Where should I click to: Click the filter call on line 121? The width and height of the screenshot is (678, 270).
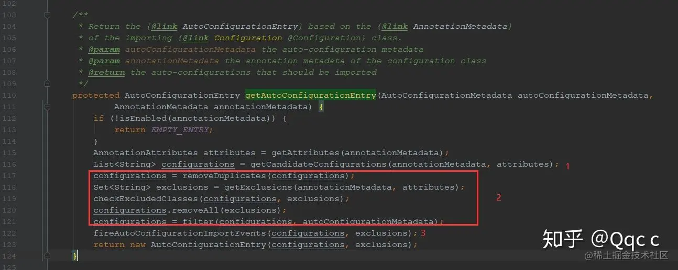[x=198, y=221]
